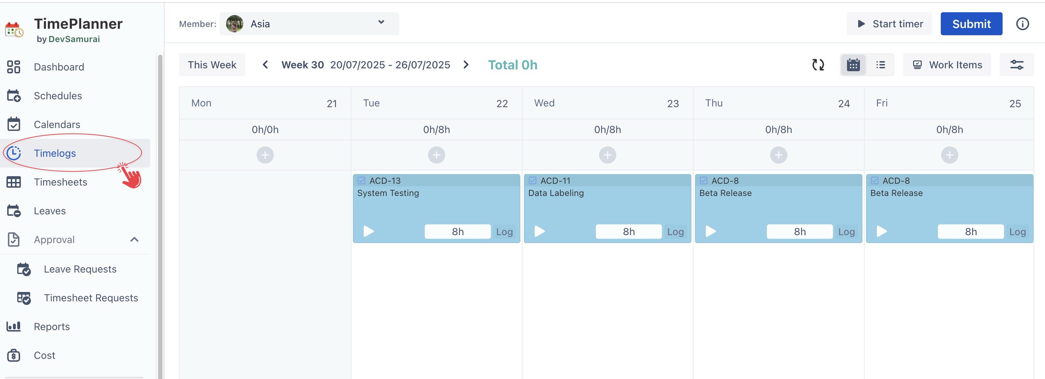The height and width of the screenshot is (379, 1045).
Task: Switch to calendar view icon
Action: pyautogui.click(x=853, y=65)
